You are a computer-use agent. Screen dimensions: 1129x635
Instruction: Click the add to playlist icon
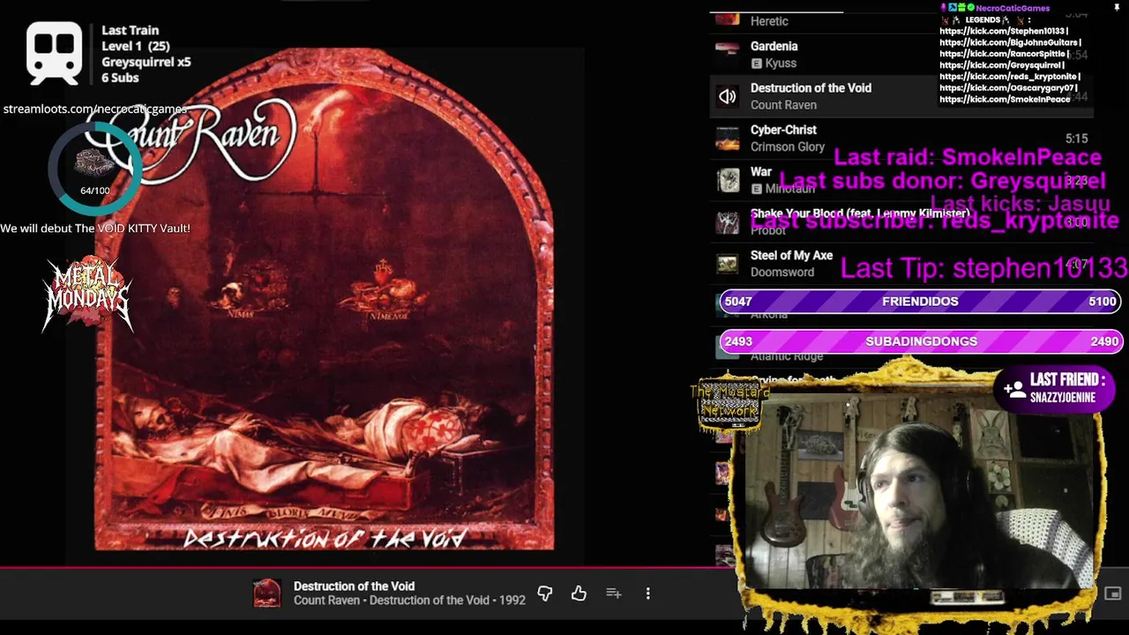coord(614,594)
